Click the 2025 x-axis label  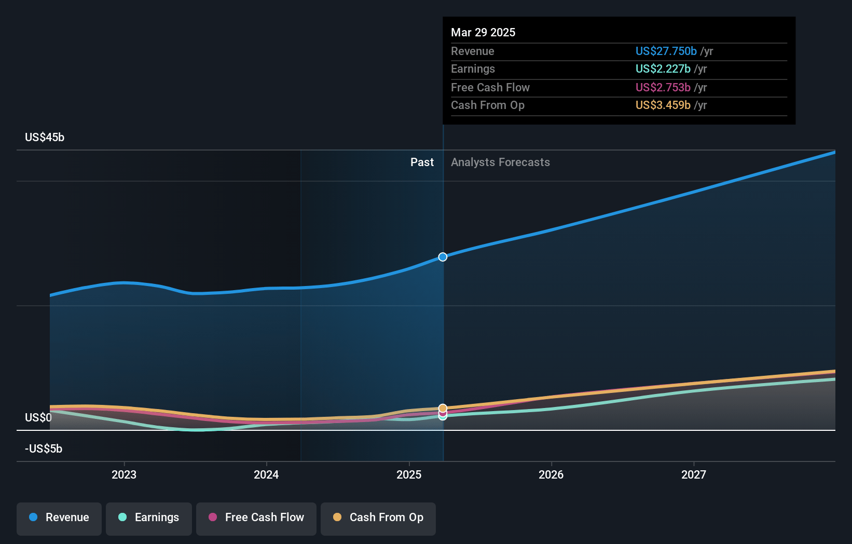tap(409, 474)
